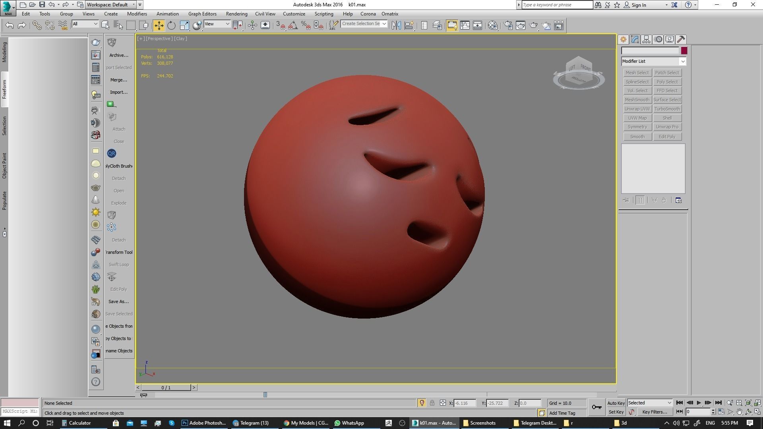This screenshot has width=763, height=429.
Task: Open the Rendering menu
Action: pyautogui.click(x=236, y=14)
